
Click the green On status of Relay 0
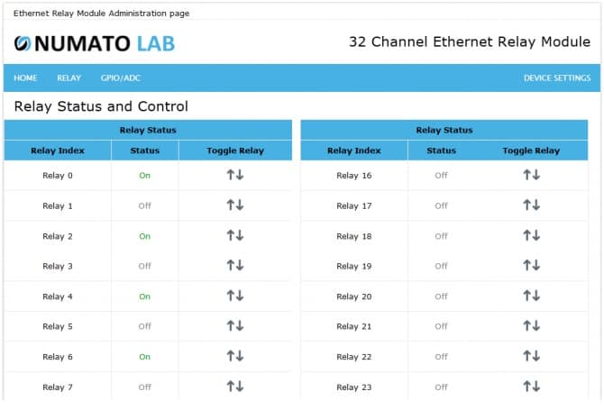pos(144,176)
